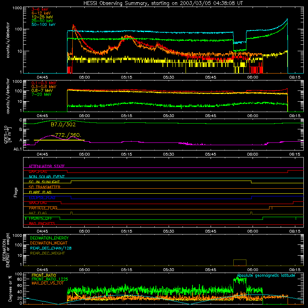This screenshot has width=308, height=308.
Task: Select the ATTENUATOR_STATE flag label
Action: click(47, 166)
